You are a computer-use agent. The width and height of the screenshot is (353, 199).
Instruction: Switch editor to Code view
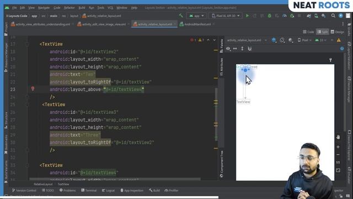coord(308,32)
